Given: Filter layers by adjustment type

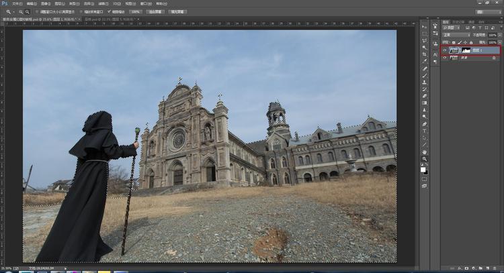Looking at the screenshot, I should [474, 28].
